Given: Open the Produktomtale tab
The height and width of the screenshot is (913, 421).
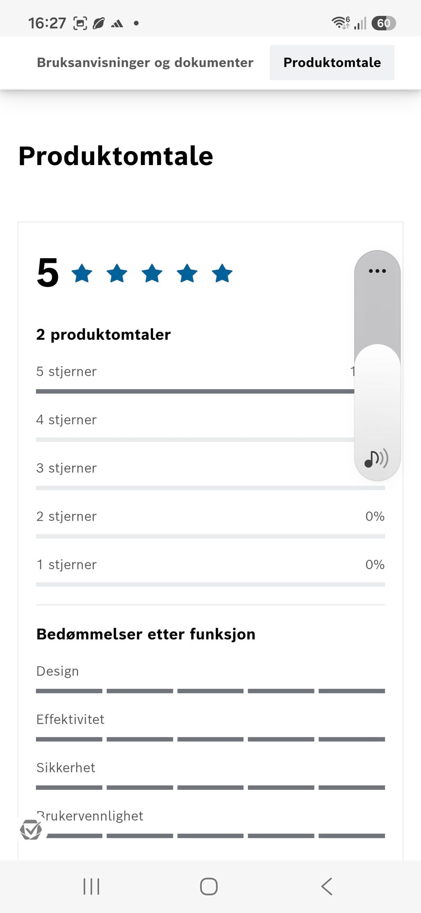Looking at the screenshot, I should tap(332, 62).
